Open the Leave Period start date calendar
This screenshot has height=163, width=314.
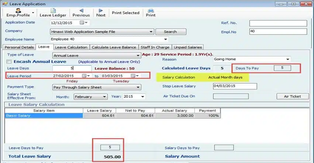84,76
